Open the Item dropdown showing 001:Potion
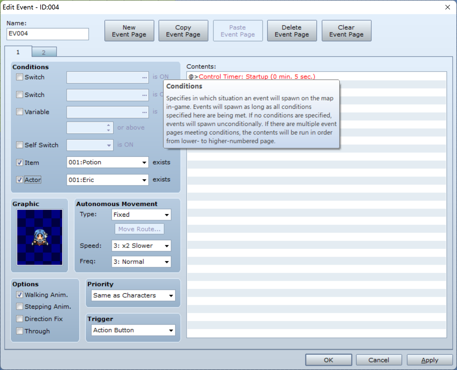Viewport: 457px width, 370px height. point(108,162)
